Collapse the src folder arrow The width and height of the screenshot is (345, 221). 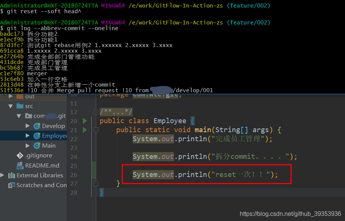tap(11, 106)
